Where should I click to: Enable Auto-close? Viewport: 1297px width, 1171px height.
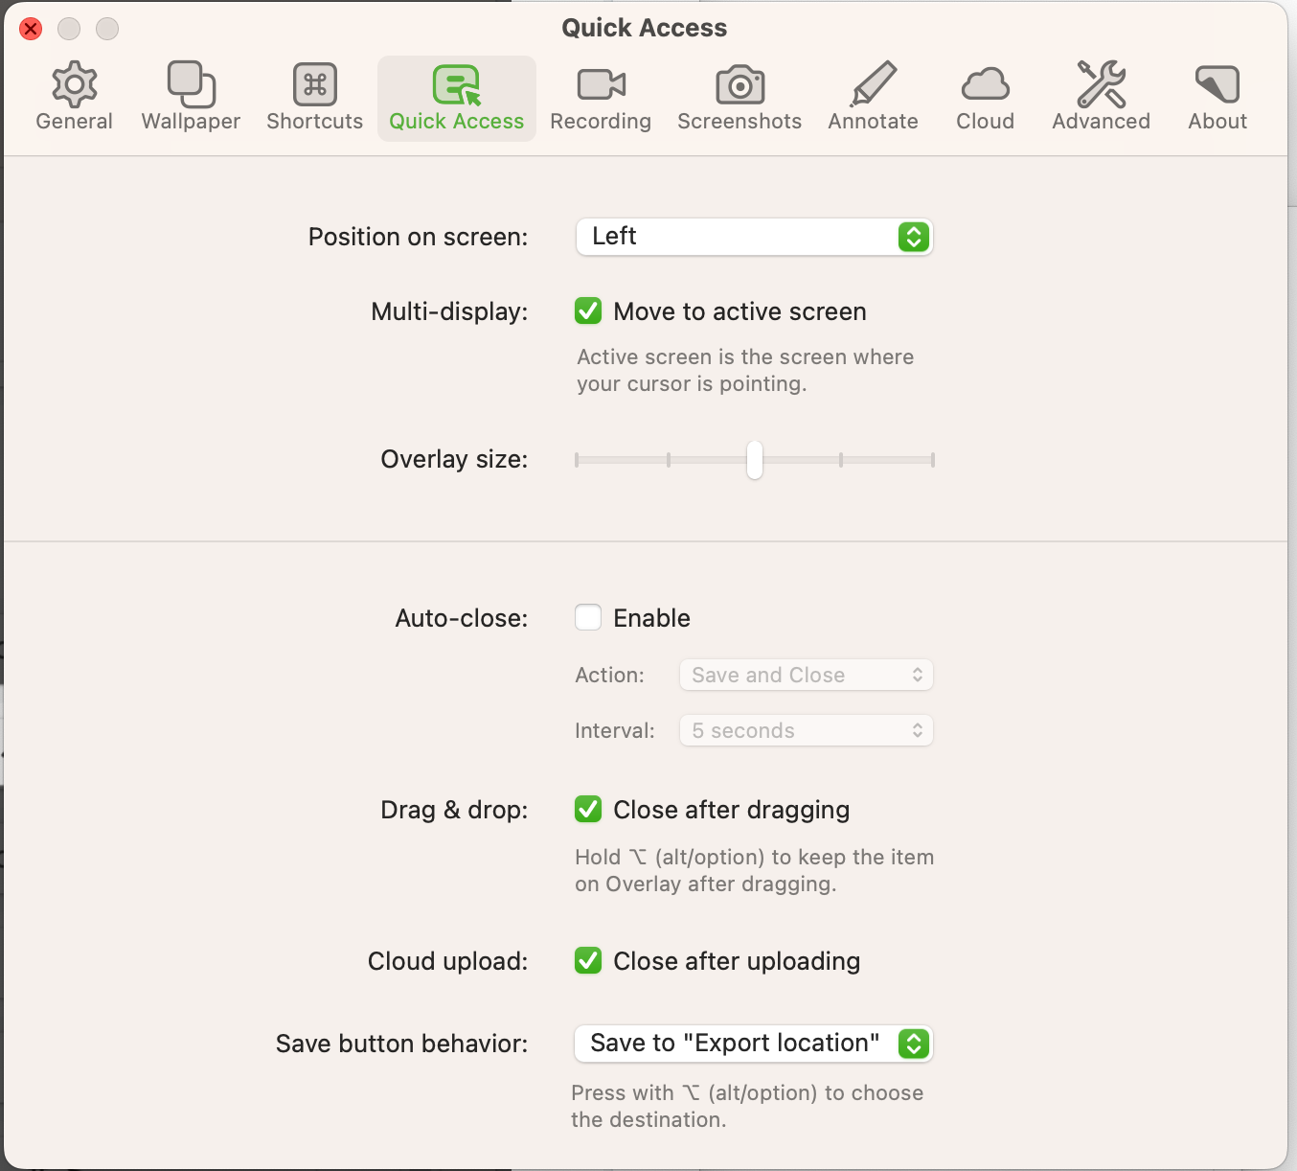[588, 617]
